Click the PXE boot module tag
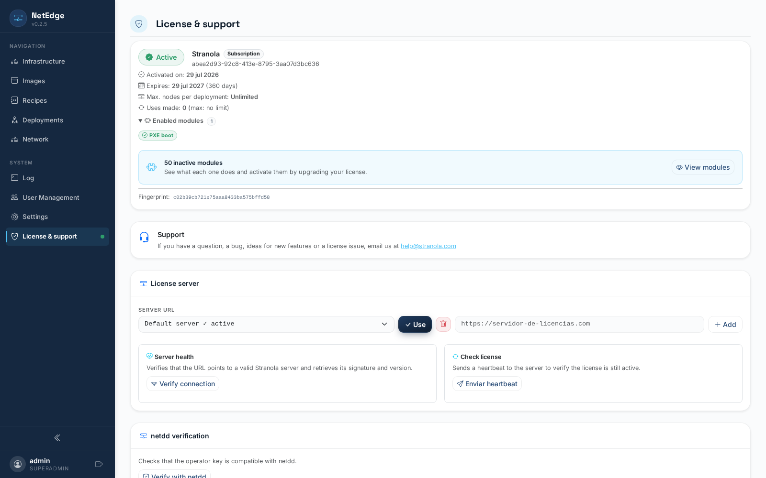The height and width of the screenshot is (478, 766). [x=158, y=136]
